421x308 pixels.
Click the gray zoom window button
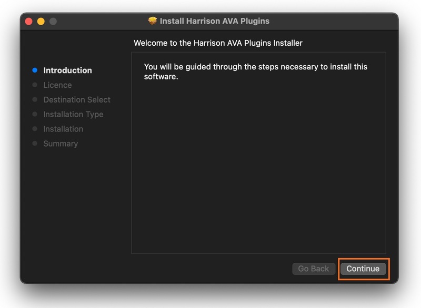[53, 22]
